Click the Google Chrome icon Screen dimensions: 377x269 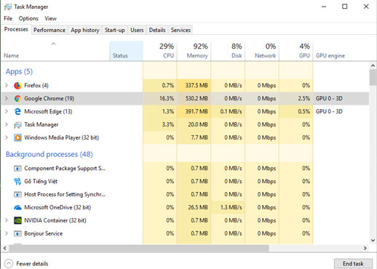coord(17,98)
